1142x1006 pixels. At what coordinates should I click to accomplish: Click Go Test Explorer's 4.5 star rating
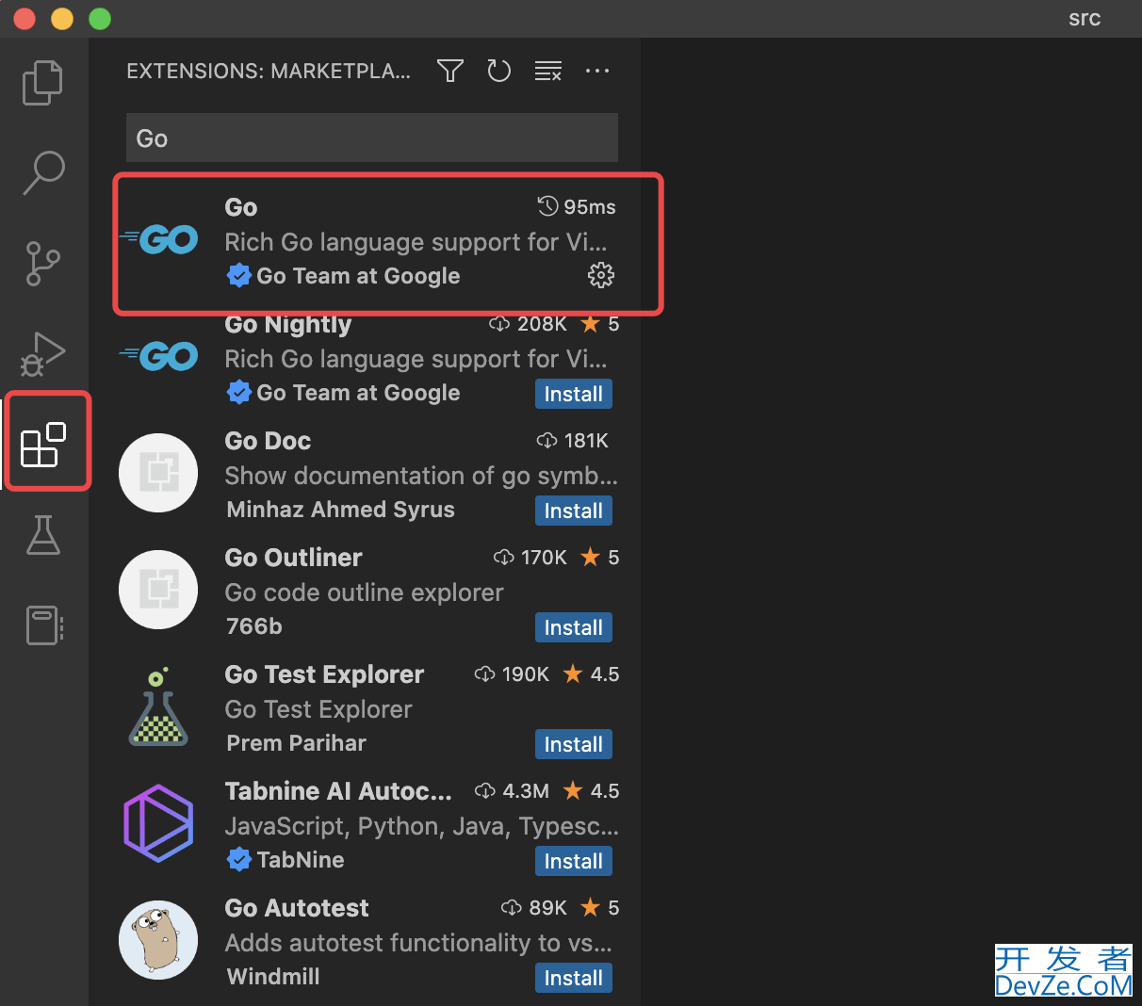[591, 674]
